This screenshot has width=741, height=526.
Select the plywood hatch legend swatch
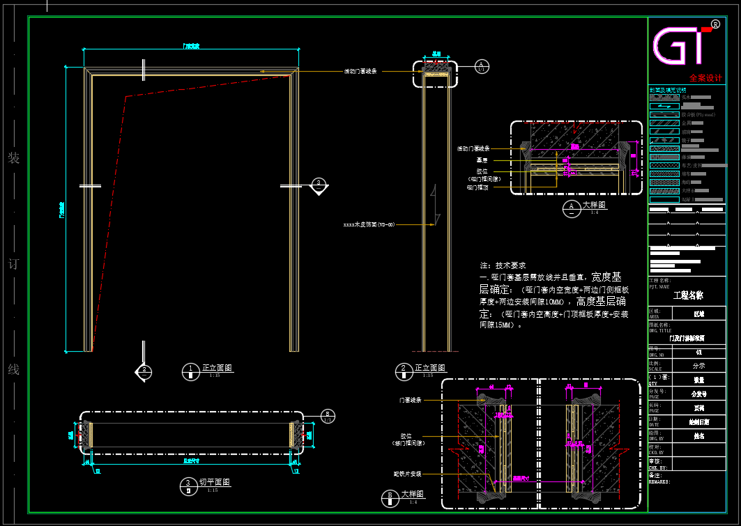(x=664, y=114)
